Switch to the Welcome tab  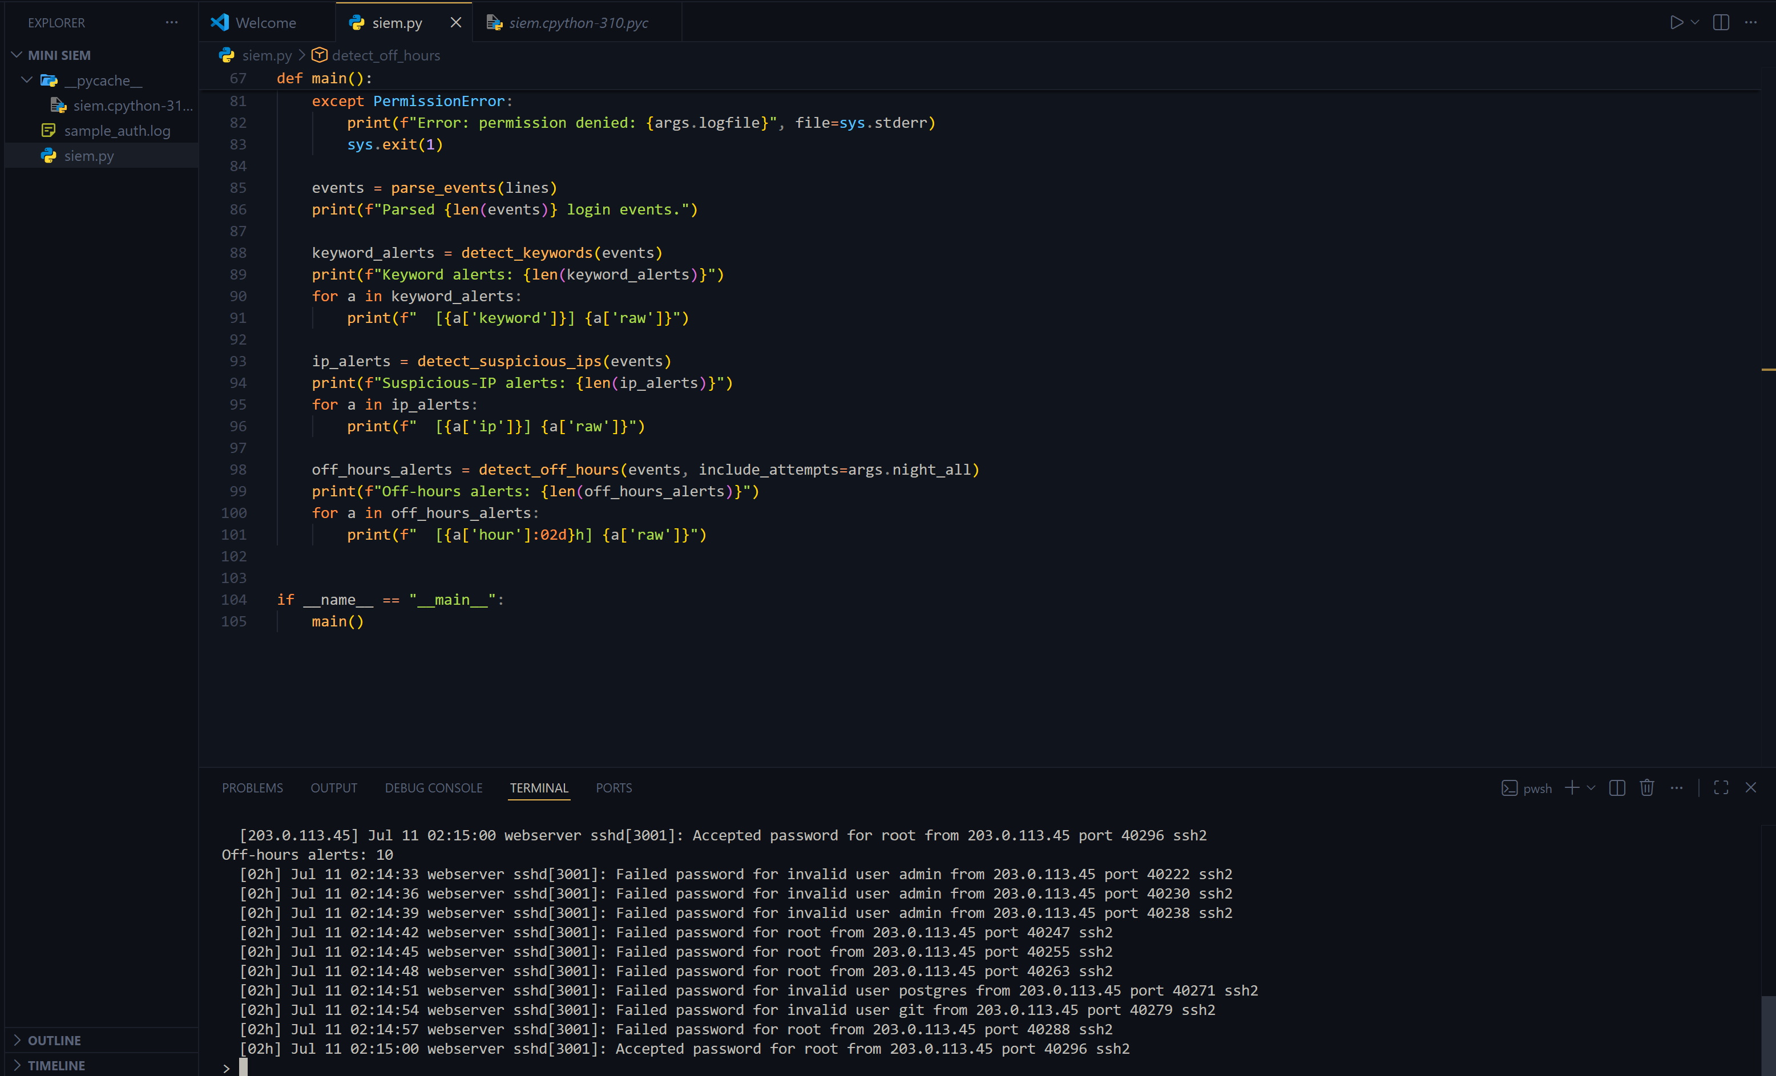[x=266, y=22]
